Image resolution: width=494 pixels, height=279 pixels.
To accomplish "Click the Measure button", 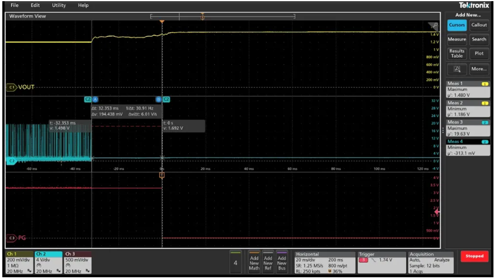I will (x=457, y=39).
